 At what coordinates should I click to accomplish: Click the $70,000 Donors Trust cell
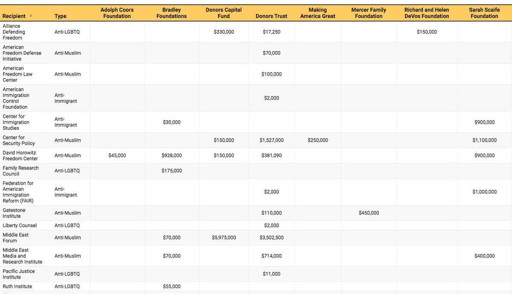271,53
